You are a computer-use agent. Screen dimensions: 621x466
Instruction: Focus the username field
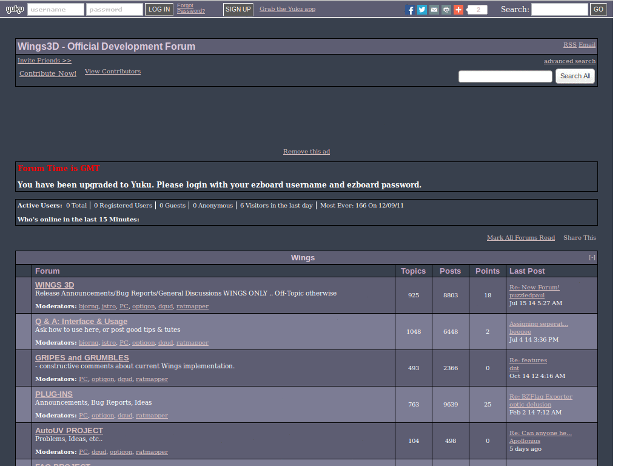click(x=55, y=9)
